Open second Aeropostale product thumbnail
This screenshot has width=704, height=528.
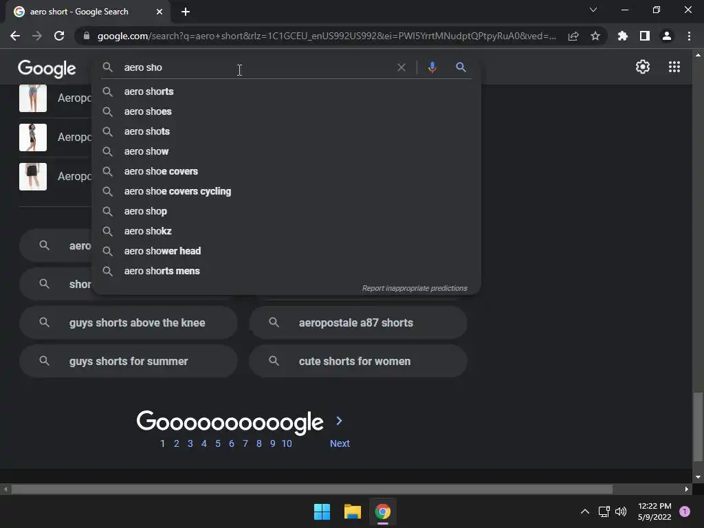[33, 137]
